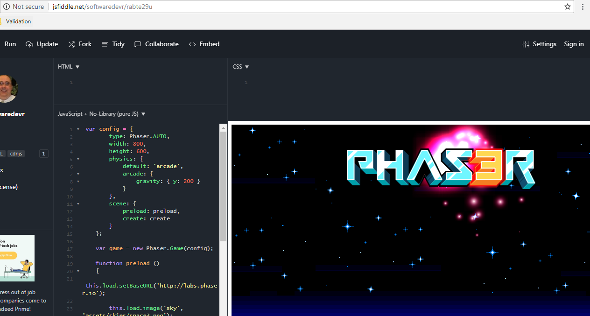The height and width of the screenshot is (316, 590).
Task: Click inside the browser address bar
Action: [x=187, y=7]
